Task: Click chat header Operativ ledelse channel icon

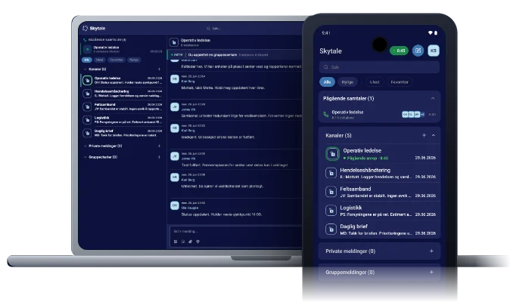Action: pyautogui.click(x=174, y=42)
